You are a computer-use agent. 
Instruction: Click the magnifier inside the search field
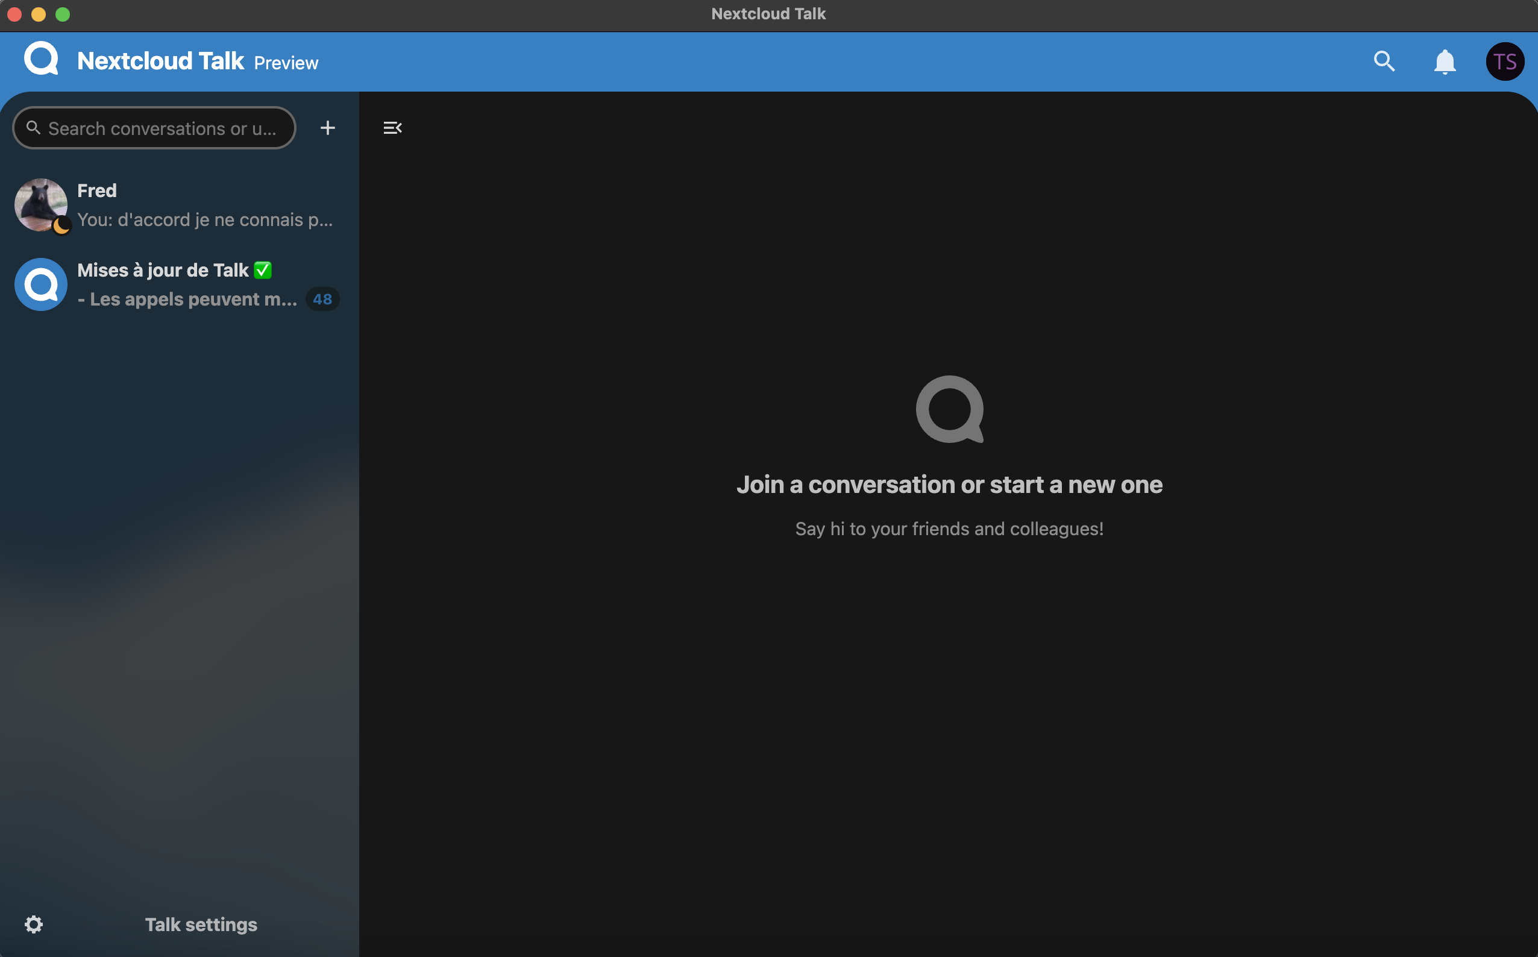point(34,128)
